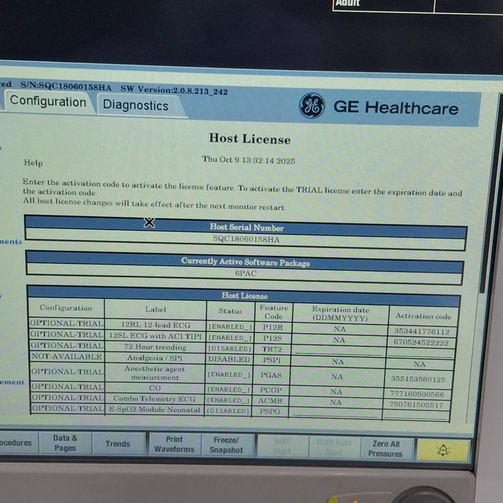The image size is (503, 503).
Task: Click feature code PSPI
Action: 272,360
